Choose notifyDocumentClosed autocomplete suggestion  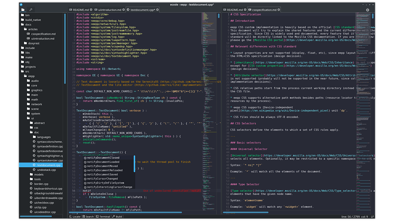pos(108,158)
